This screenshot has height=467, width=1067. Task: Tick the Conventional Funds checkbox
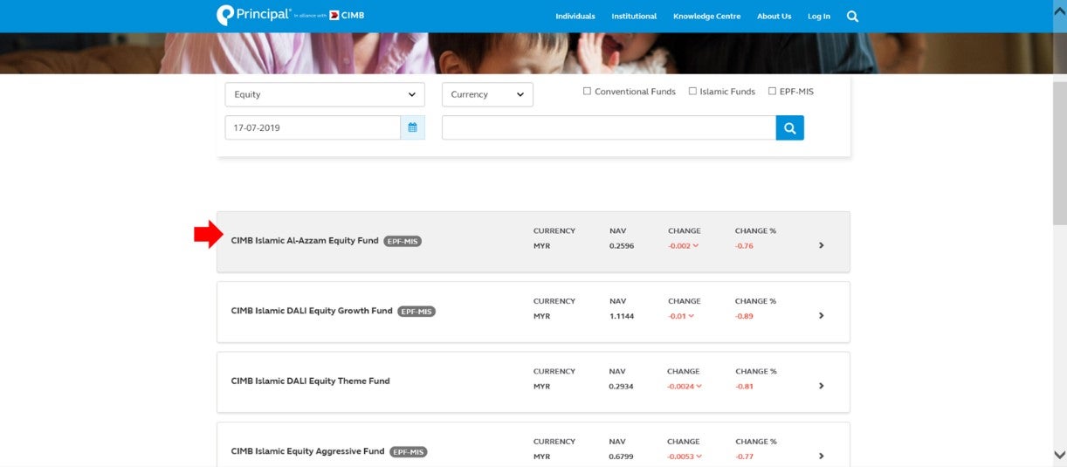pos(588,92)
